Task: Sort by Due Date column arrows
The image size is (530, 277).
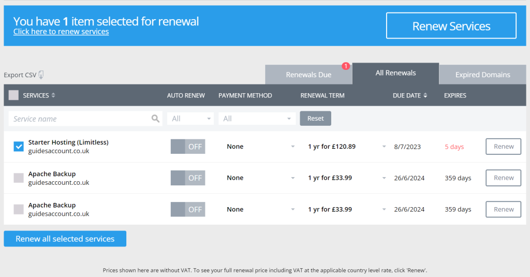Action: point(425,95)
